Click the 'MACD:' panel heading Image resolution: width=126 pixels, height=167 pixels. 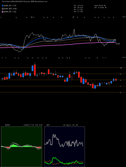click(x=7, y=125)
